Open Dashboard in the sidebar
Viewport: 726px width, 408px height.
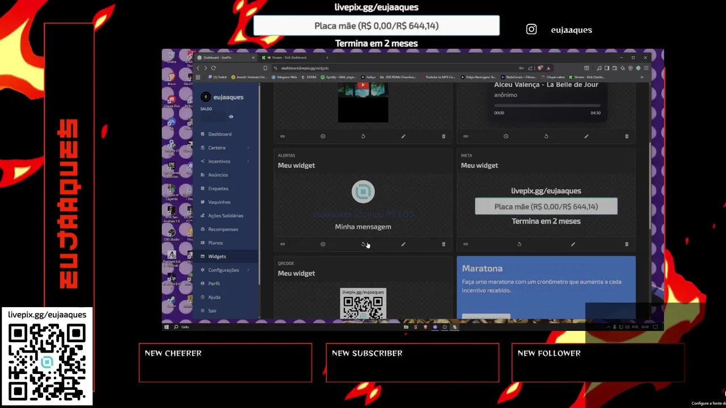coord(226,134)
